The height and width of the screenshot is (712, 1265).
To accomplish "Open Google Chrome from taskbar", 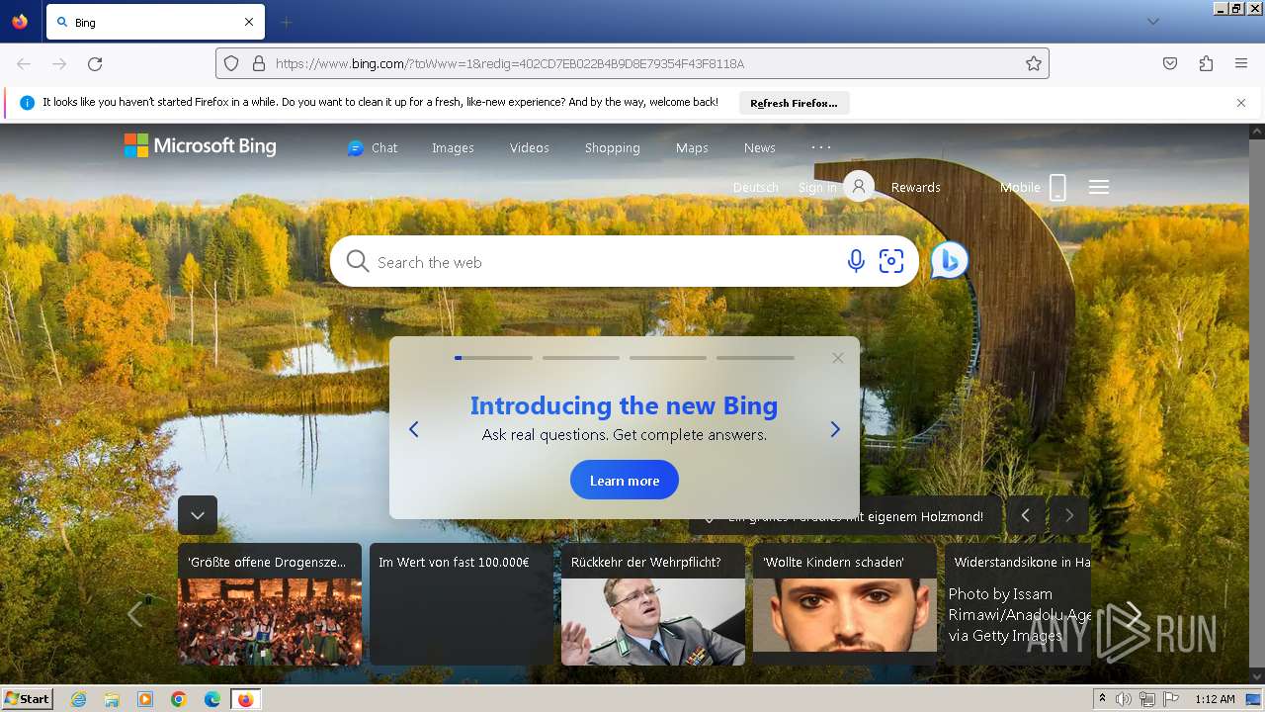I will (x=179, y=699).
